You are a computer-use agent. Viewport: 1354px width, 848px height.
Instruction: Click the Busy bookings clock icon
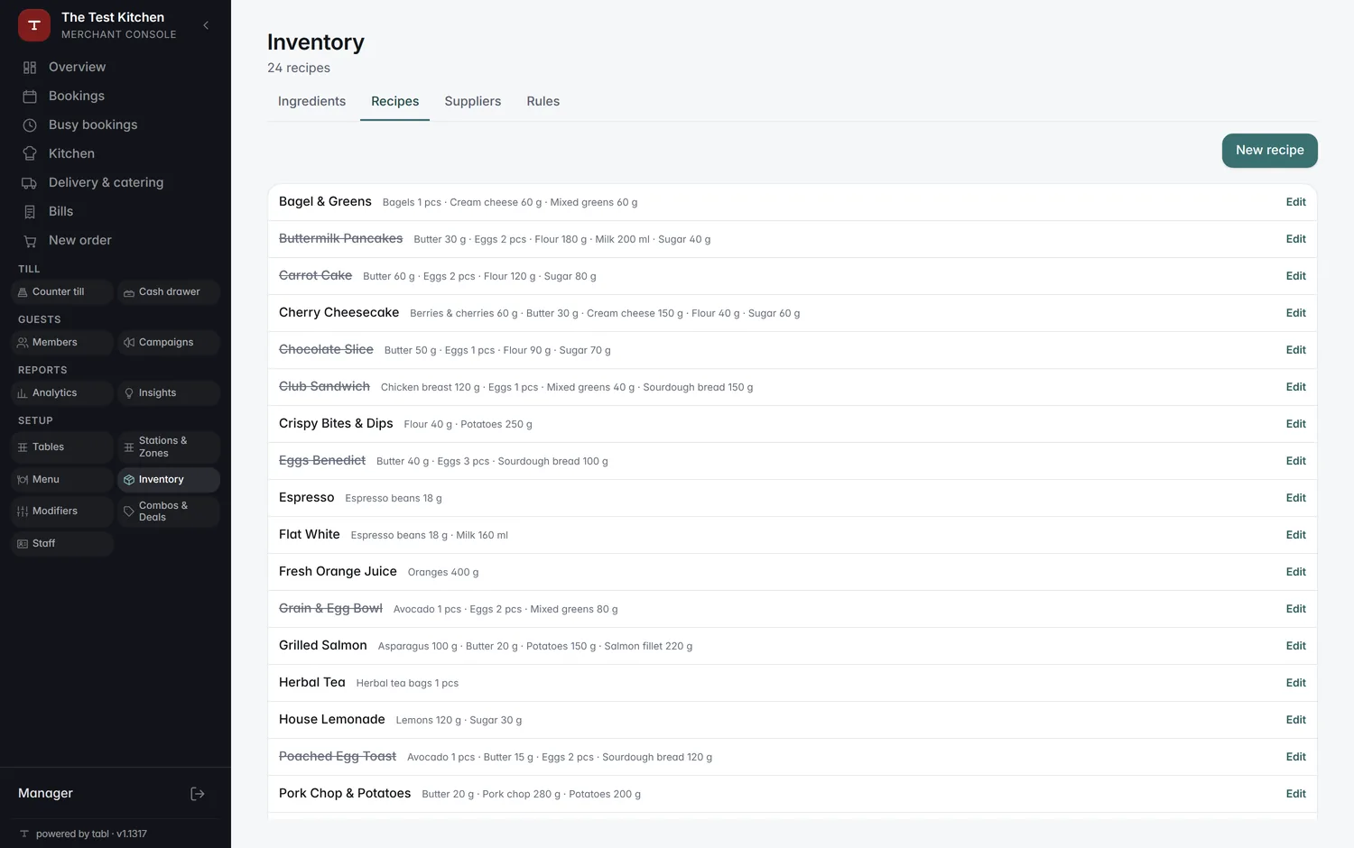coord(30,125)
